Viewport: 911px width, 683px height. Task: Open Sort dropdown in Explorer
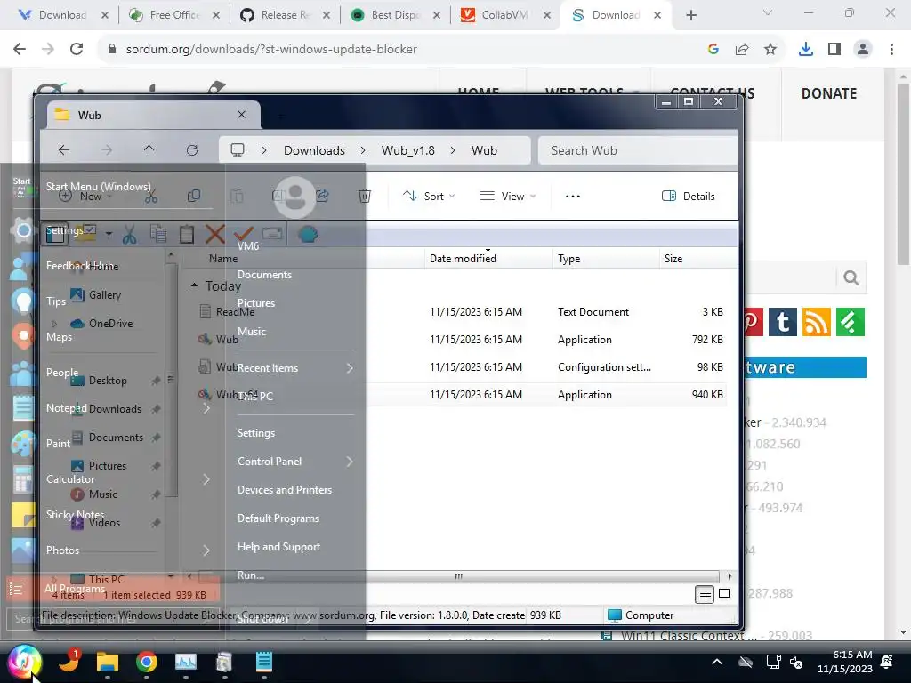[429, 197]
